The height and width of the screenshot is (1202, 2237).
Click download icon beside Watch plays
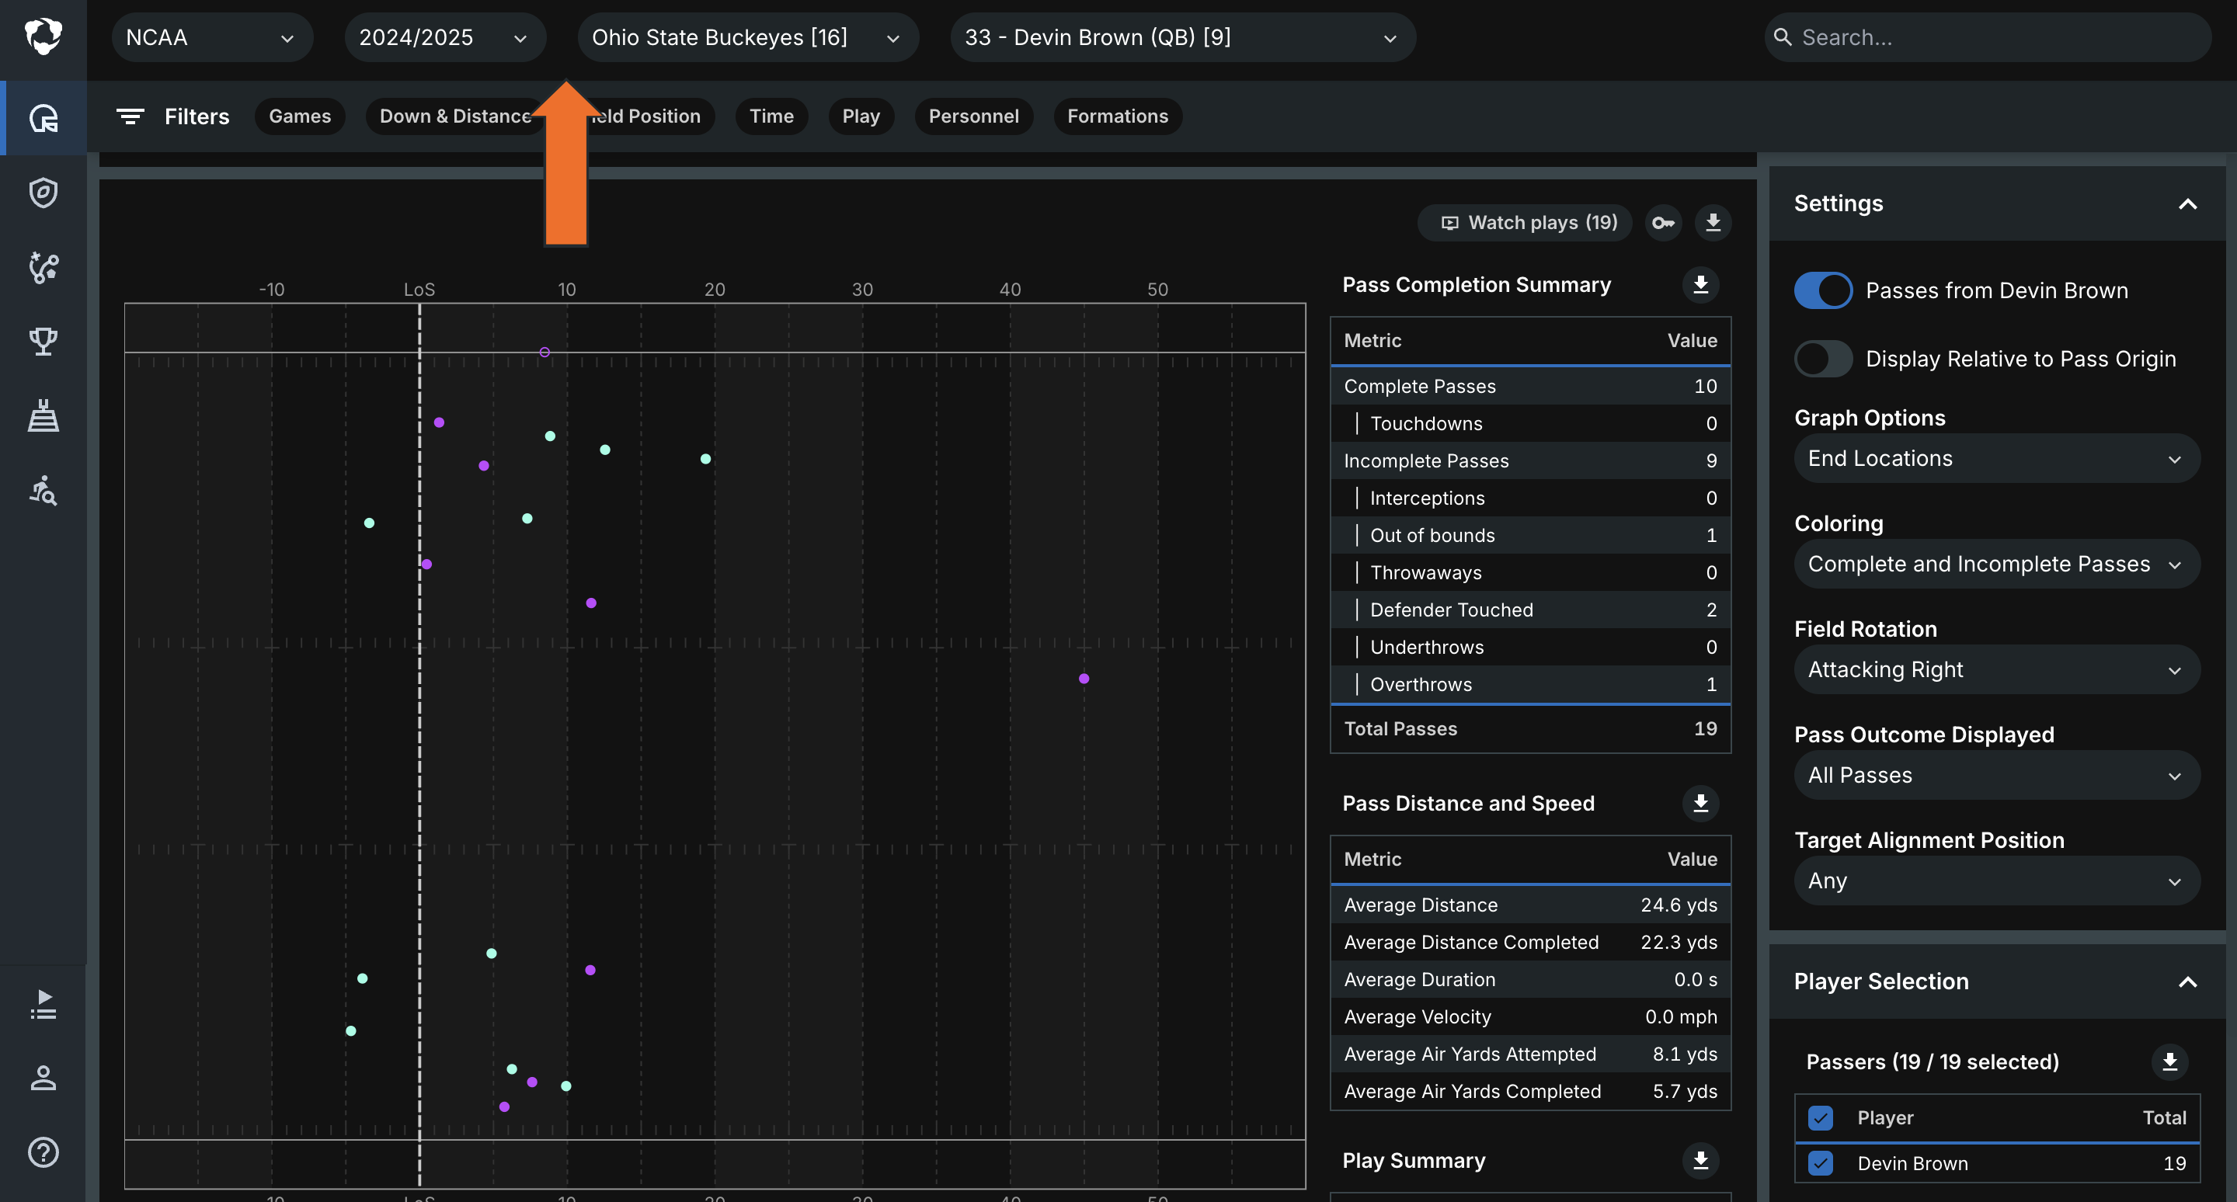coord(1713,223)
